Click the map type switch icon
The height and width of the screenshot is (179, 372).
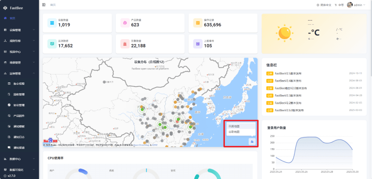coord(252,142)
